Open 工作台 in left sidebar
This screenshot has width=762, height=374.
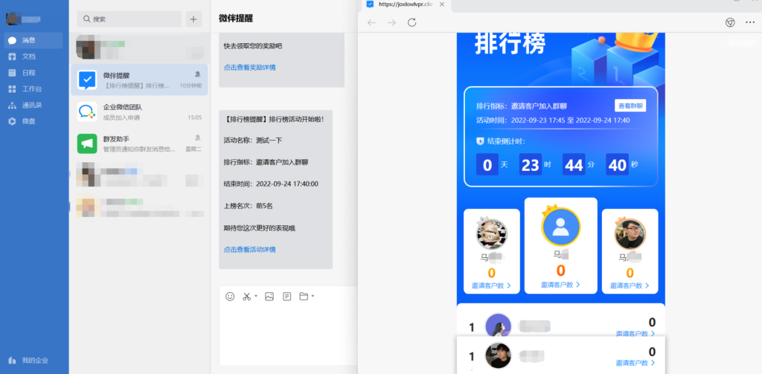(x=31, y=88)
